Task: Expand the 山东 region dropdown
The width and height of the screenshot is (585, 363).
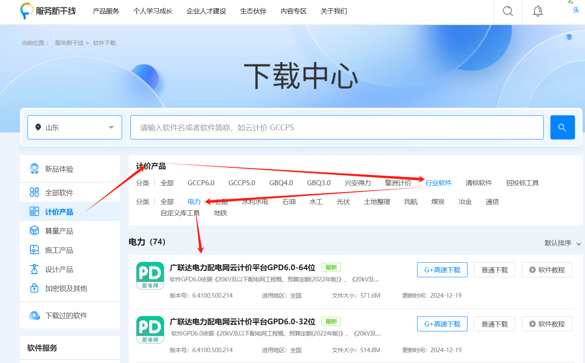Action: 75,127
